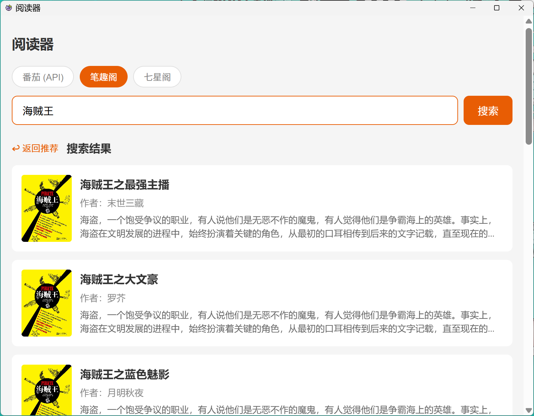Open the book title 海贼王之最强主播
Image resolution: width=534 pixels, height=416 pixels.
(x=124, y=185)
